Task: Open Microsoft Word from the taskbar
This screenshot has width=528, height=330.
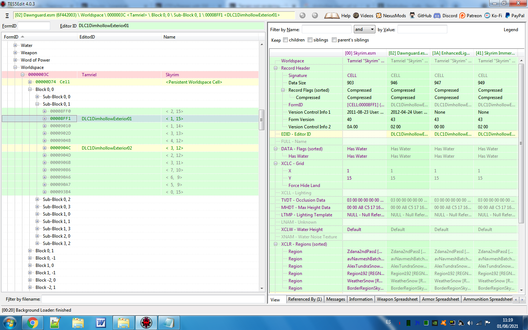Action: [x=100, y=323]
